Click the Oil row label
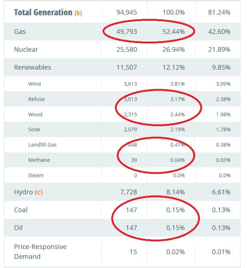The image size is (247, 268). 18,228
